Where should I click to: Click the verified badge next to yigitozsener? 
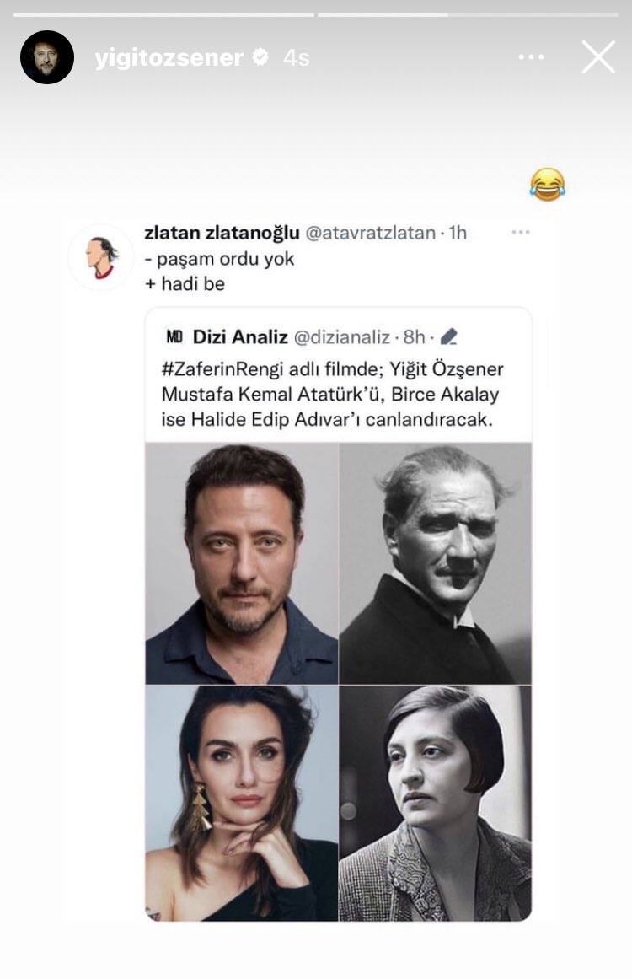[260, 56]
